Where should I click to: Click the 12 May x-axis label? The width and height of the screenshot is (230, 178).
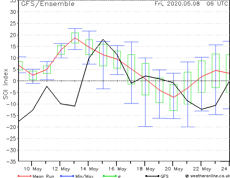pos(61,169)
